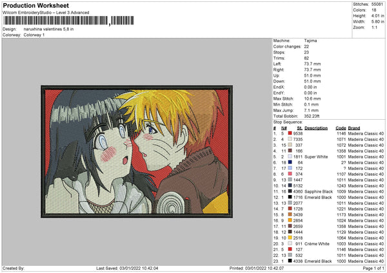The width and height of the screenshot is (387, 273).
Task: Click the Min Stitch value 0.1 mm
Action: (312, 104)
